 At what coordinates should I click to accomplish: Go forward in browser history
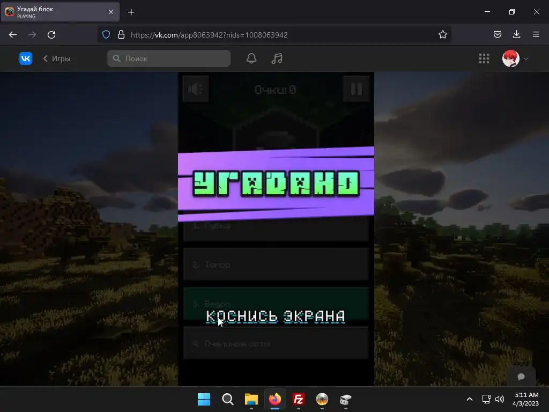[x=32, y=35]
